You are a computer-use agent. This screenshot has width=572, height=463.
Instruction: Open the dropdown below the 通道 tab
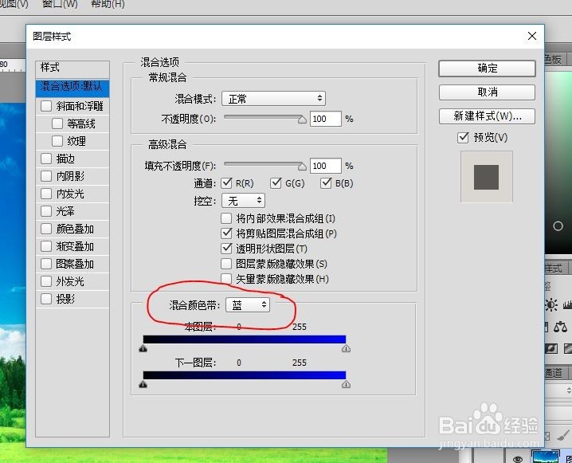click(x=558, y=390)
